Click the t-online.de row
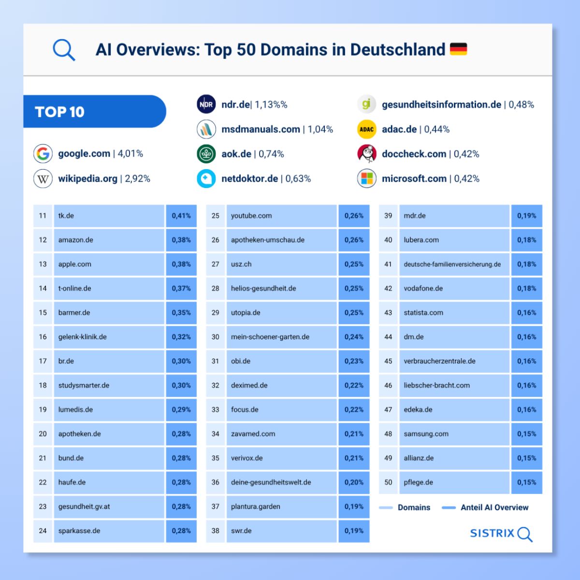Screen dimensions: 580x580 (115, 288)
